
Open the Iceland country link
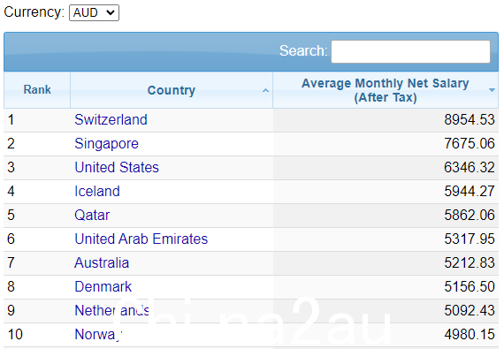[x=97, y=192]
